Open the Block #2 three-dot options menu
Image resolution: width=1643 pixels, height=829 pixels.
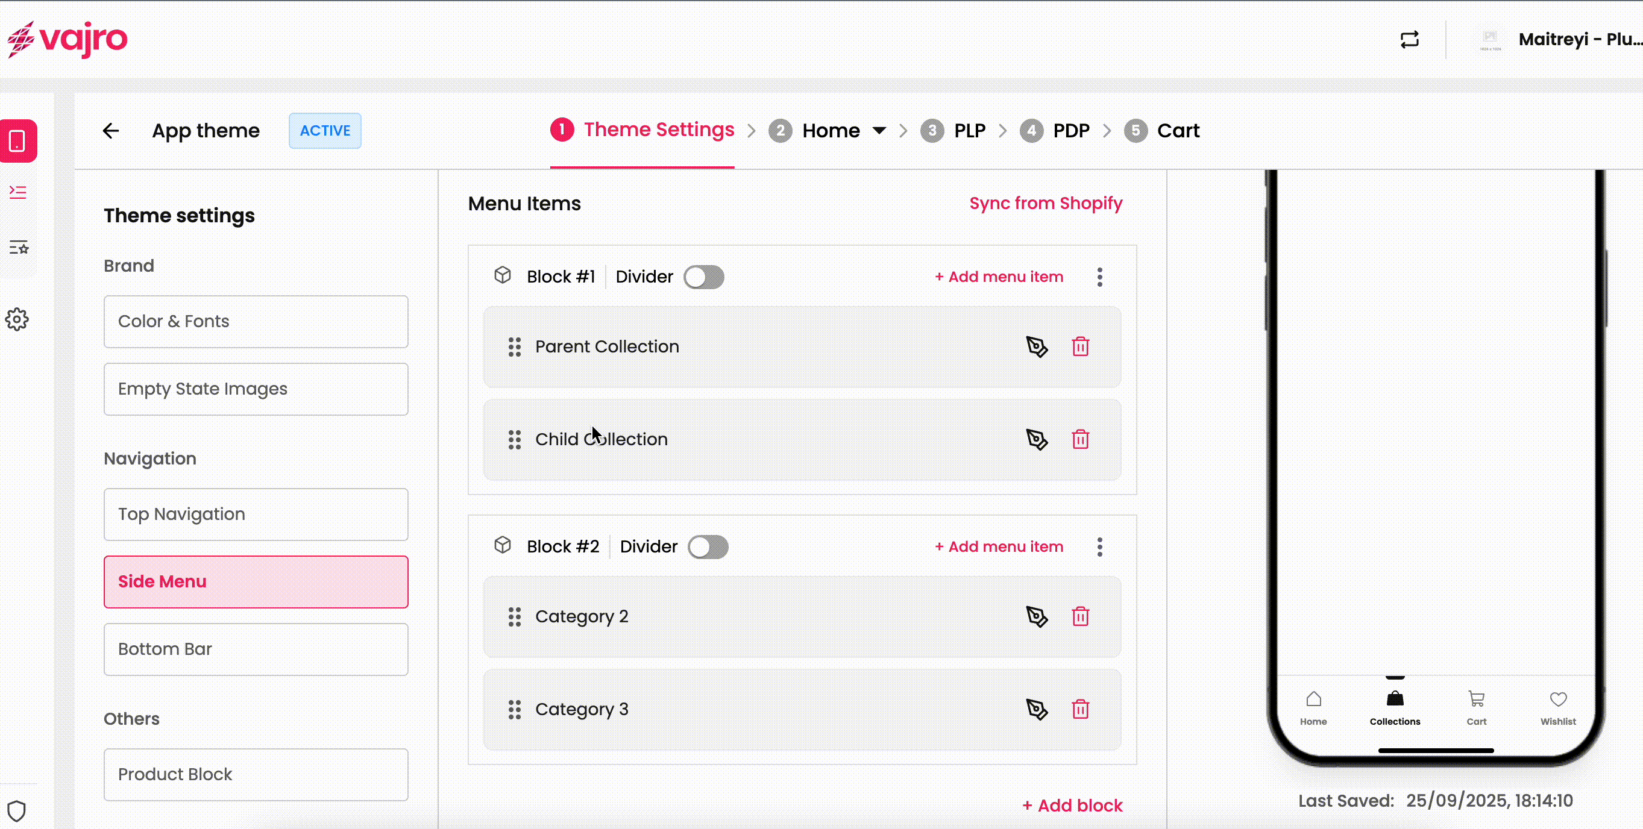(1099, 547)
